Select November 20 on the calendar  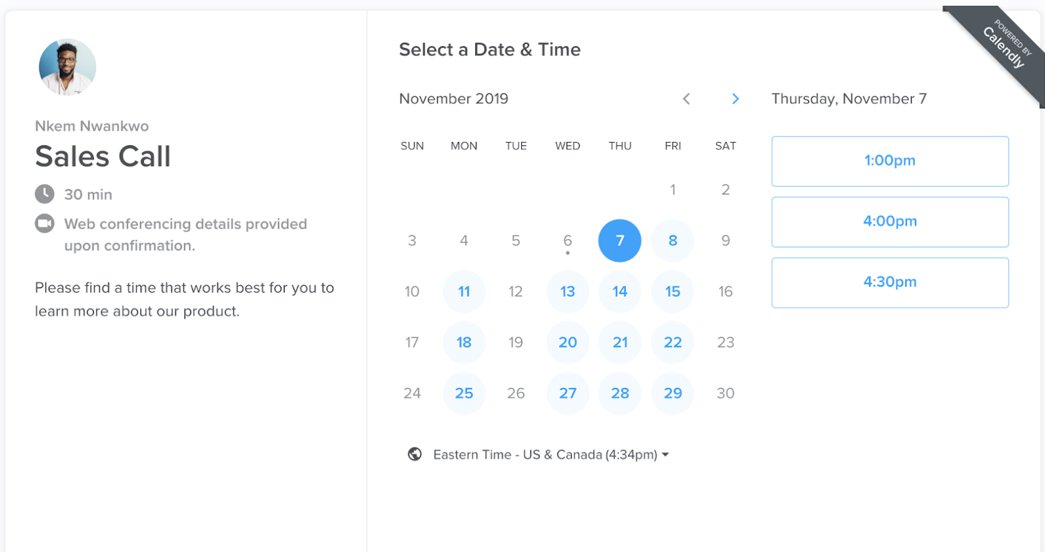pos(568,342)
